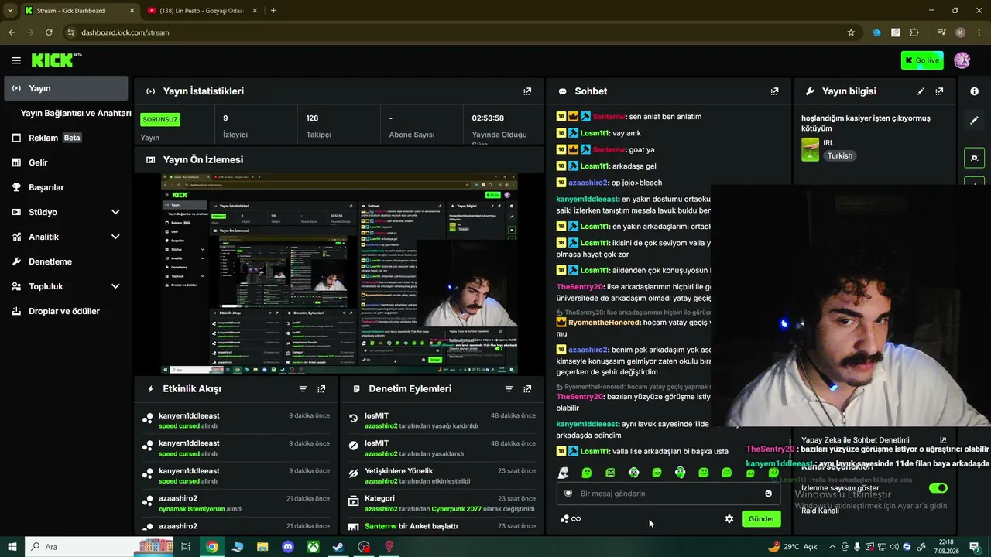
Task: Click the pencil icon in the right rail
Action: (x=974, y=121)
